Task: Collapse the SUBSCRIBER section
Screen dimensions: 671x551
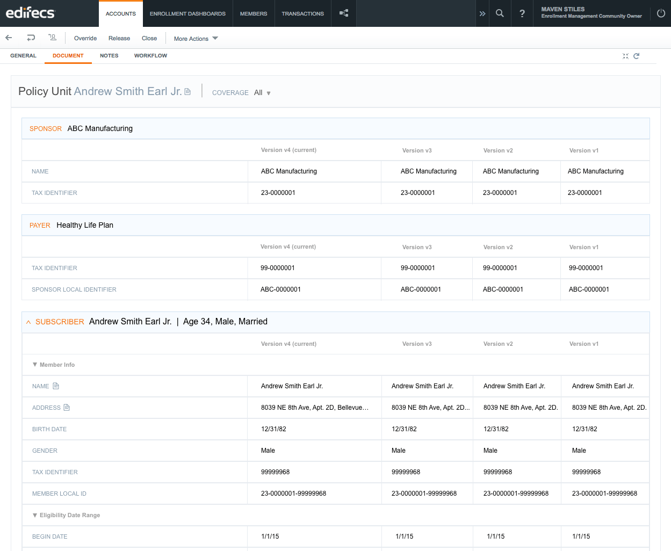Action: click(x=28, y=322)
